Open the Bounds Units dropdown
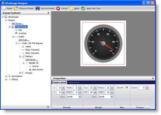This screenshot has width=161, height=115. [x=80, y=96]
